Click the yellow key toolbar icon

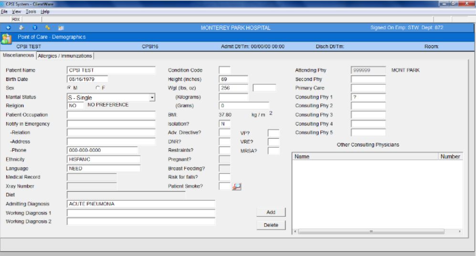(x=48, y=28)
